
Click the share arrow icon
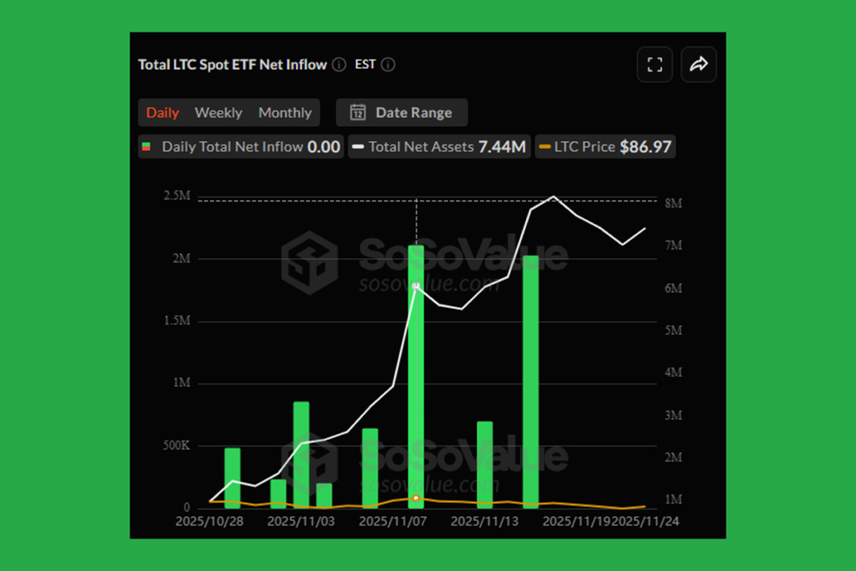700,64
